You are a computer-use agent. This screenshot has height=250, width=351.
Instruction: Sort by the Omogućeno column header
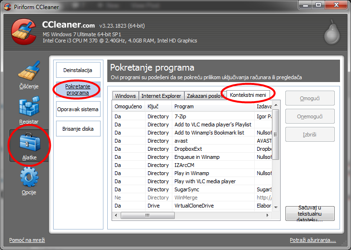(128, 106)
